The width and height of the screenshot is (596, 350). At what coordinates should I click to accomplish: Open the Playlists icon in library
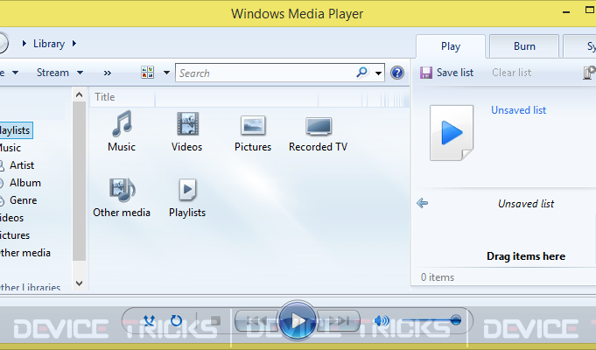point(187,190)
